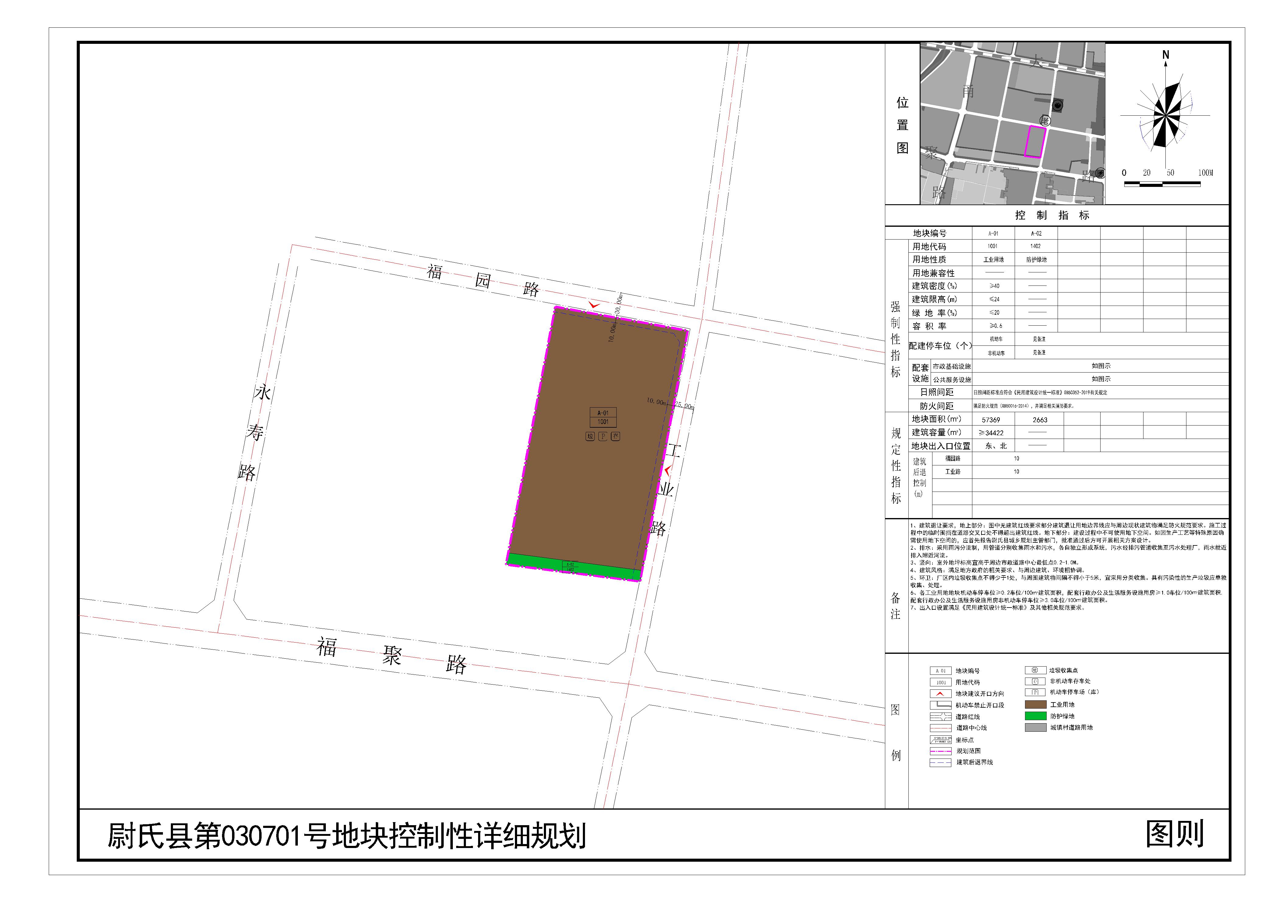The height and width of the screenshot is (904, 1279).
Task: Click the 控制指标 table header
Action: (1052, 215)
